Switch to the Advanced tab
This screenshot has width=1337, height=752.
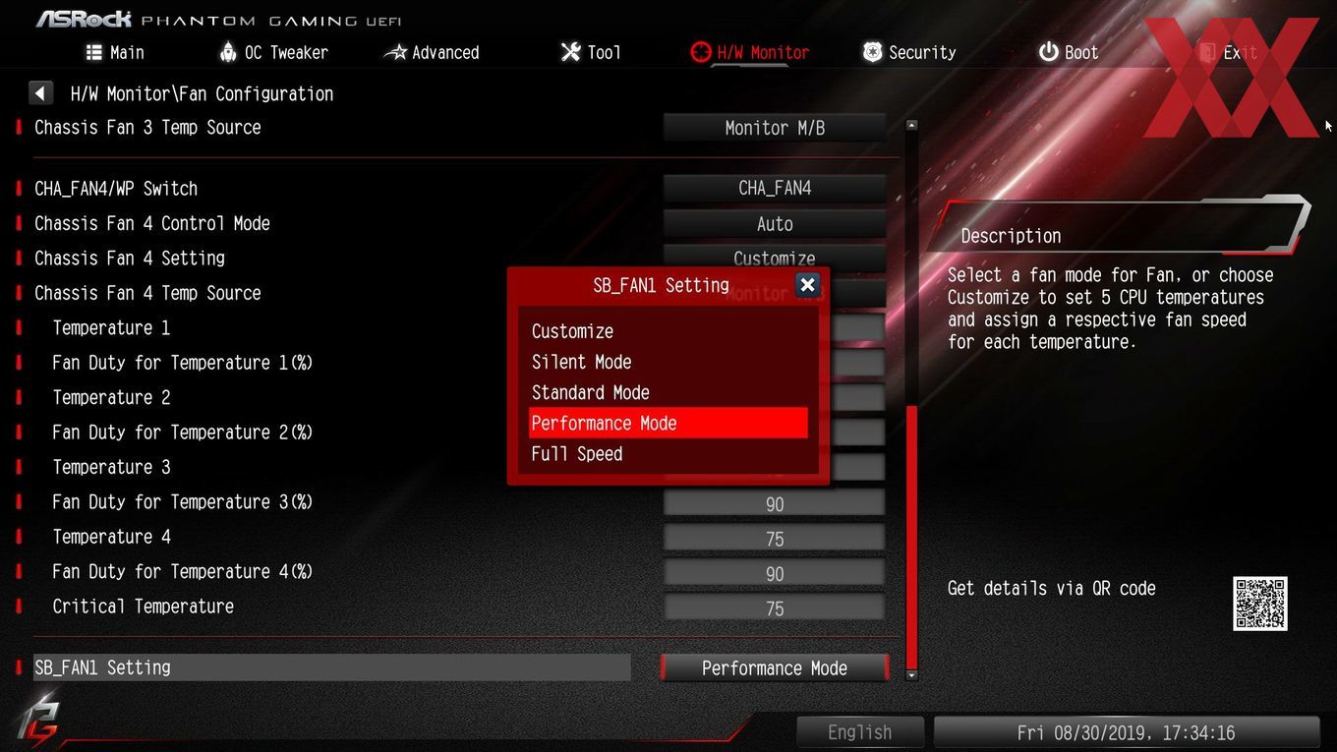tap(432, 52)
